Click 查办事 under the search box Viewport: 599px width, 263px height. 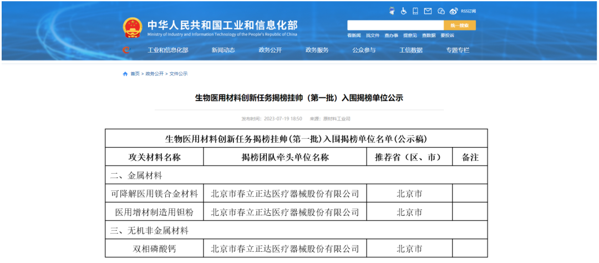[391, 36]
